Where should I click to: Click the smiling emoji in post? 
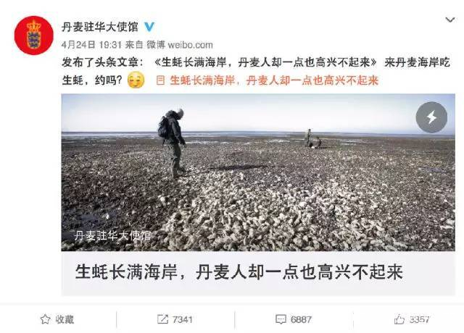pyautogui.click(x=136, y=80)
